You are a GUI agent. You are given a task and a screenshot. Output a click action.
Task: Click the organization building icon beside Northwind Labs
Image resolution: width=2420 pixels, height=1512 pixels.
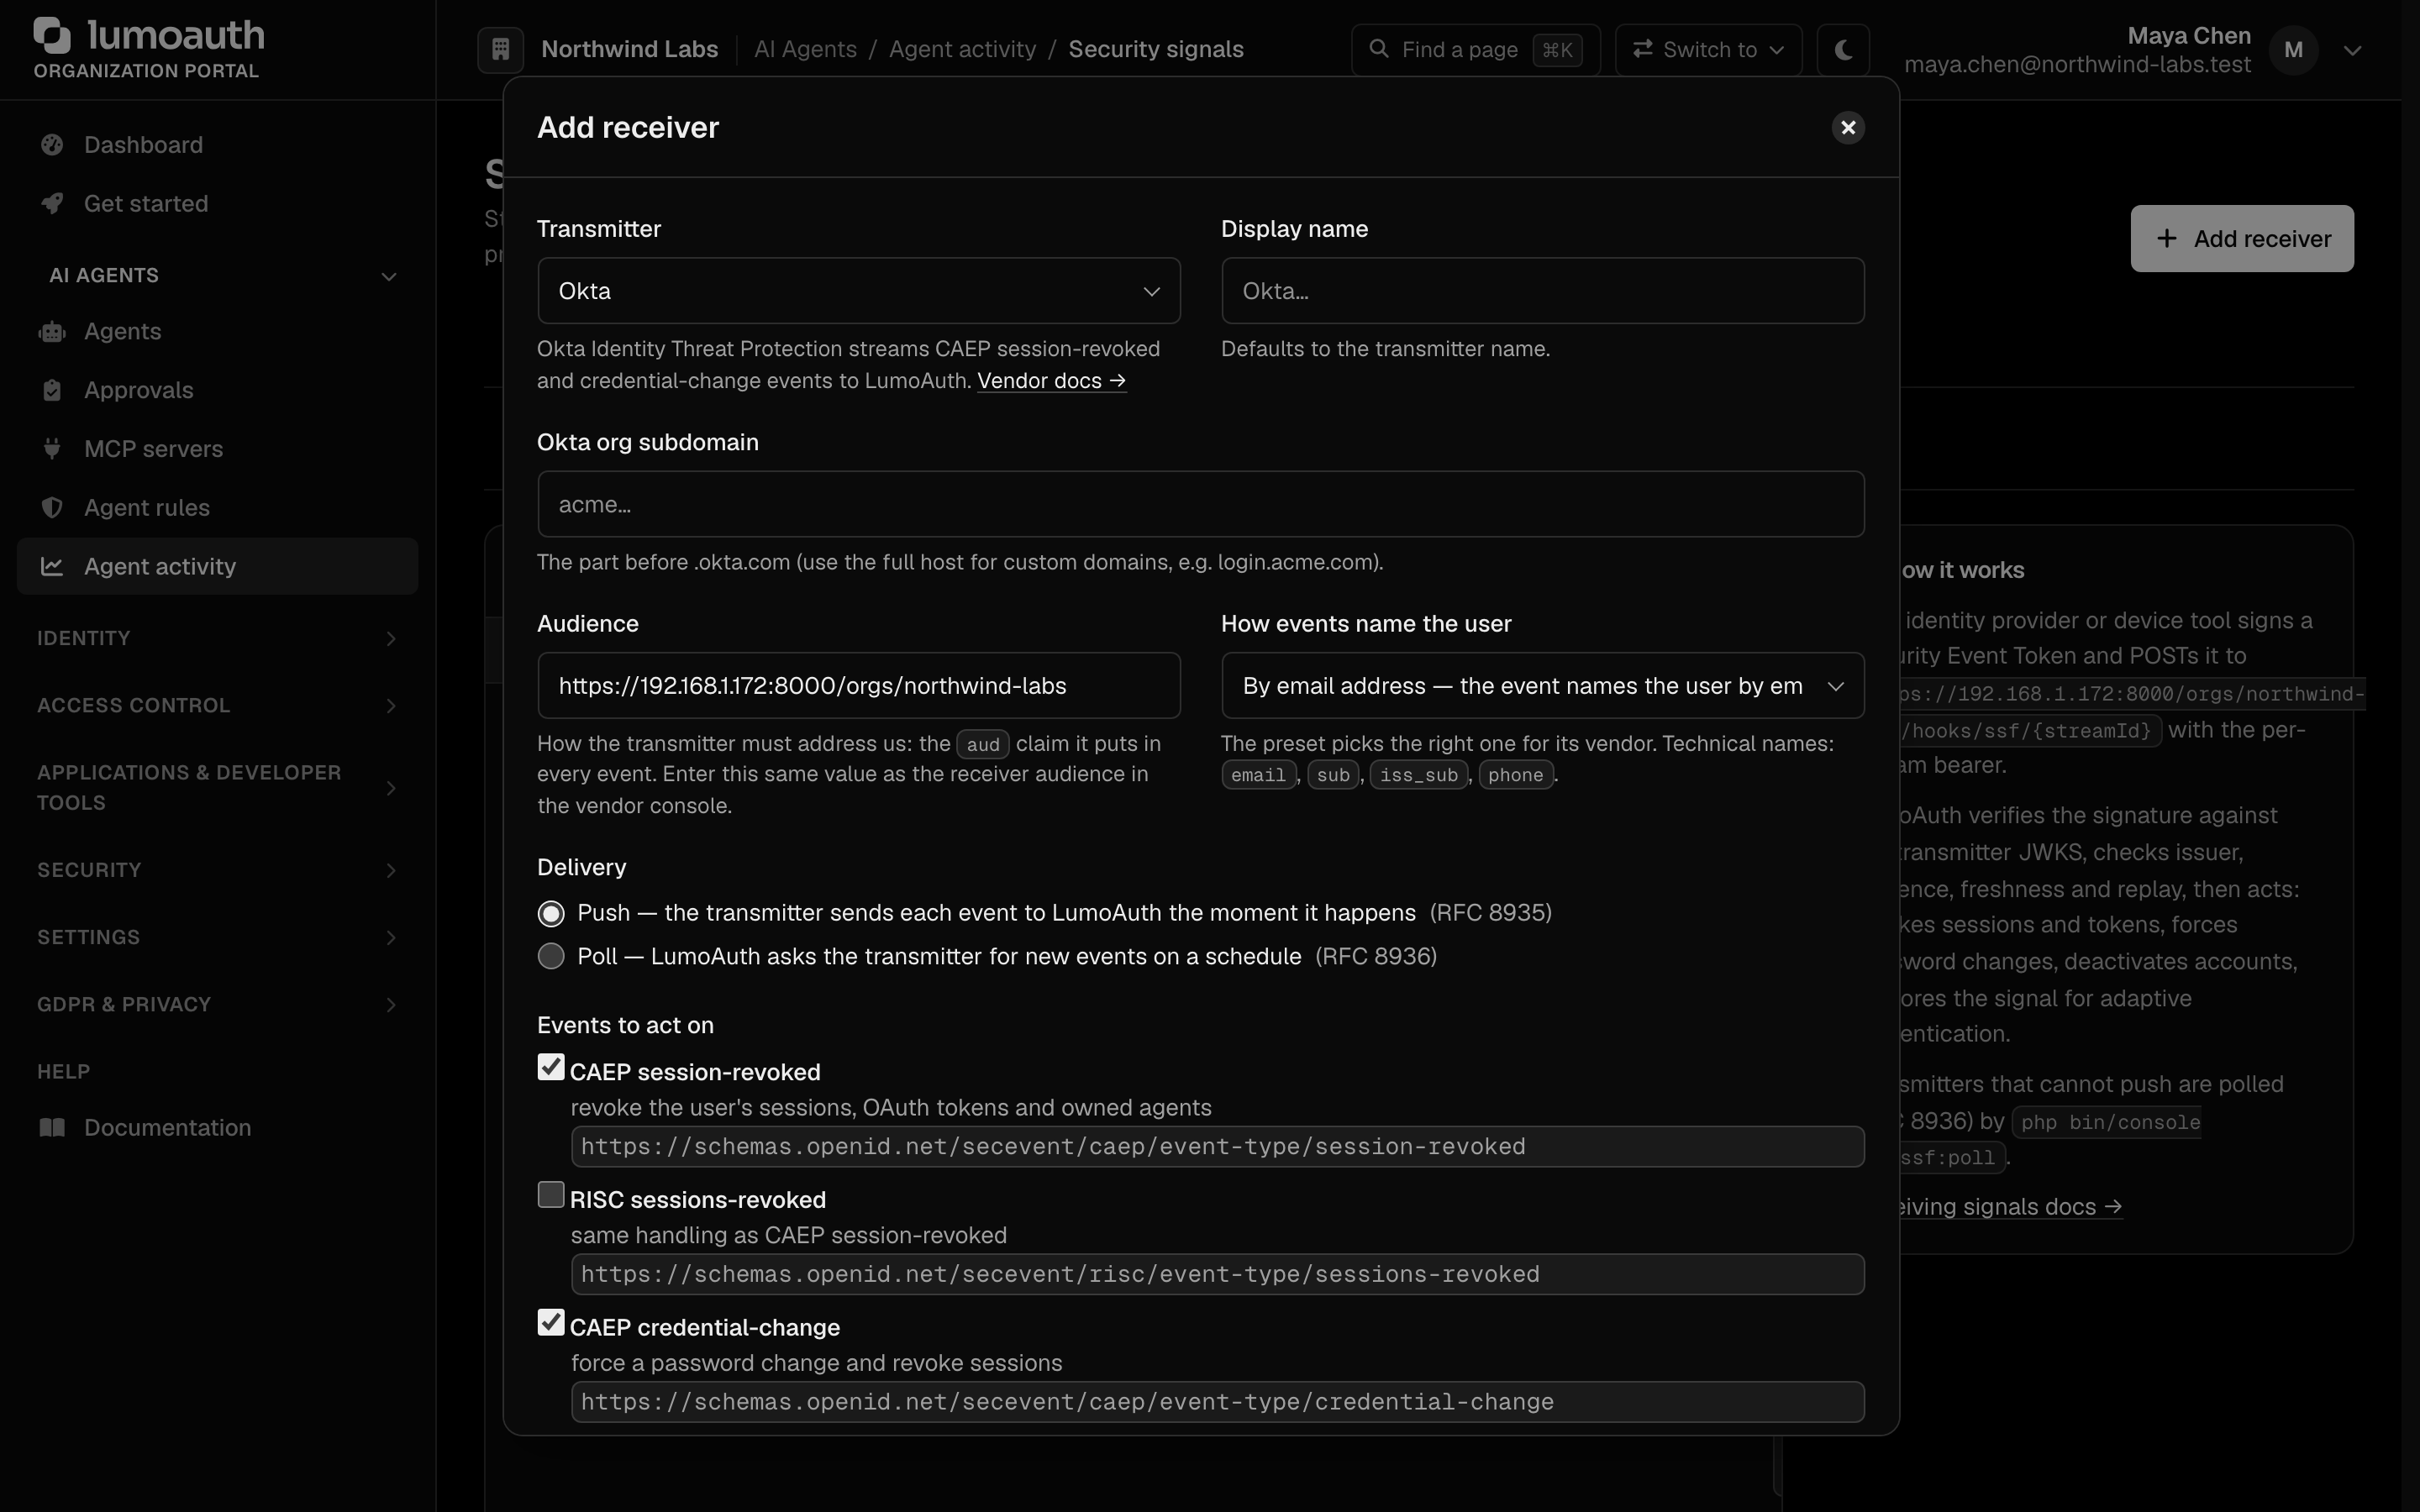(501, 49)
